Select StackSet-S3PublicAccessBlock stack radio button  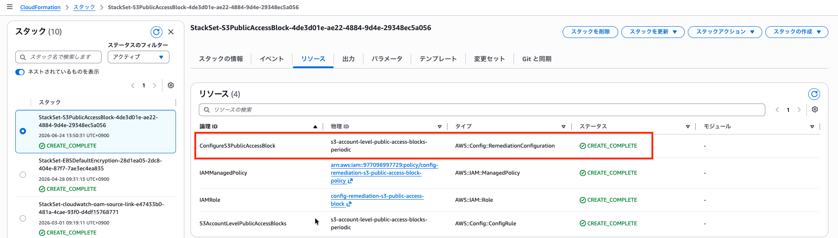pyautogui.click(x=23, y=131)
